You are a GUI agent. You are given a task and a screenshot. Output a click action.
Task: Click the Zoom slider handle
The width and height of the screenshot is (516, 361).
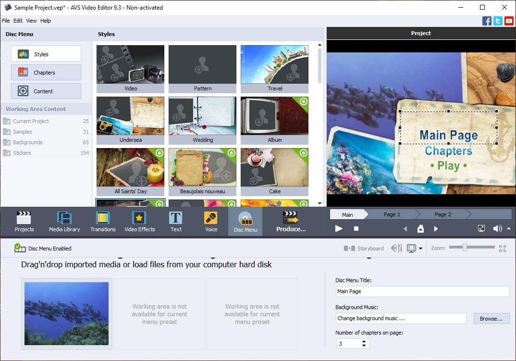(465, 248)
